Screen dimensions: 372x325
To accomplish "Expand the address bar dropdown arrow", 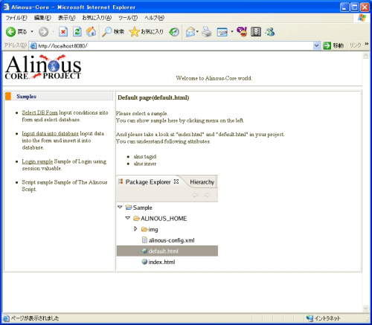I will click(x=316, y=46).
